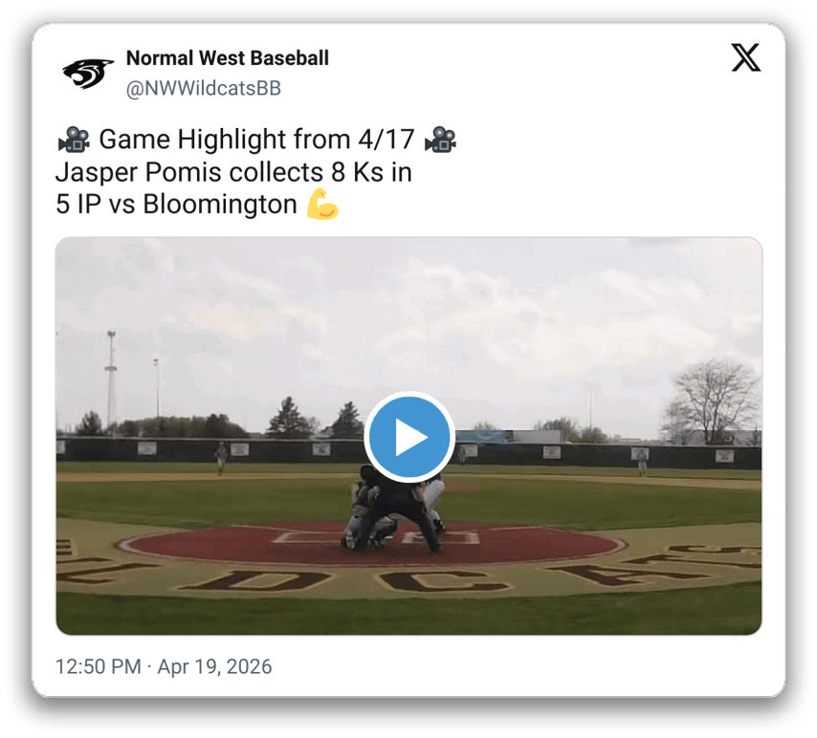The width and height of the screenshot is (817, 738).
Task: Click the Normal West Baseball wildcat avatar
Action: click(x=88, y=73)
